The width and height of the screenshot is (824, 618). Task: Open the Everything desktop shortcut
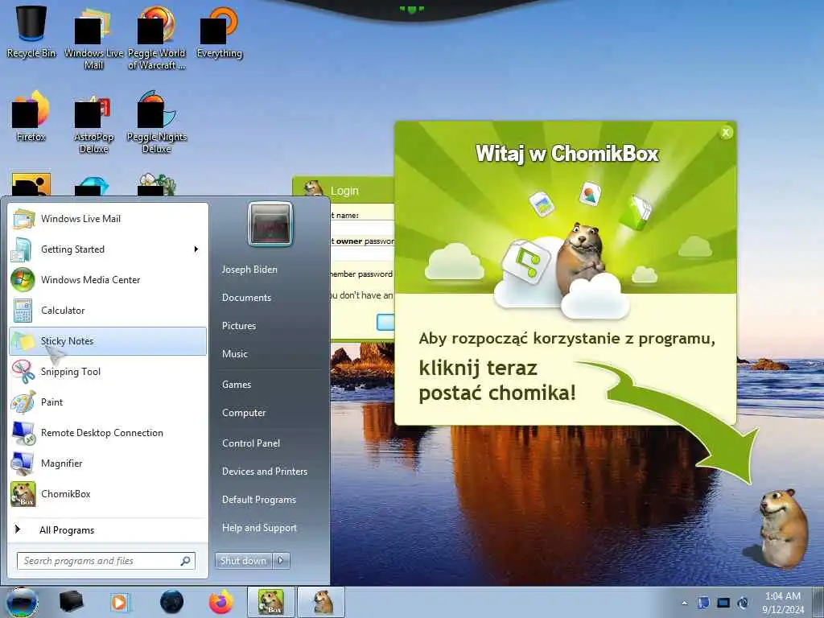219,32
